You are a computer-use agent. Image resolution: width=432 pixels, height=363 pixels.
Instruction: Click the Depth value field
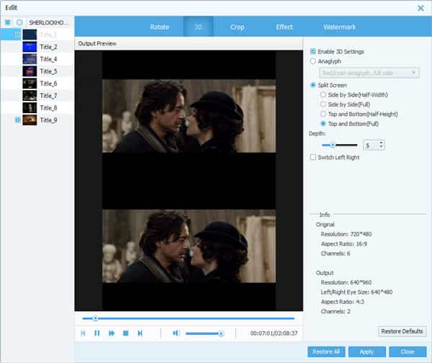(x=372, y=145)
